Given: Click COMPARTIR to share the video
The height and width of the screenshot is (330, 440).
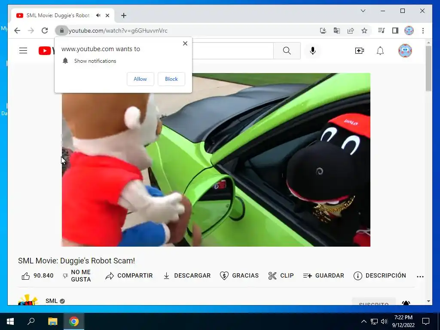Looking at the screenshot, I should click(129, 276).
